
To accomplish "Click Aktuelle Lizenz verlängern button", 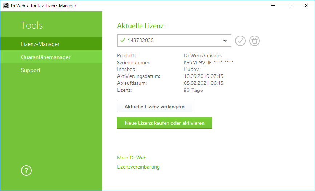I will tap(154, 107).
